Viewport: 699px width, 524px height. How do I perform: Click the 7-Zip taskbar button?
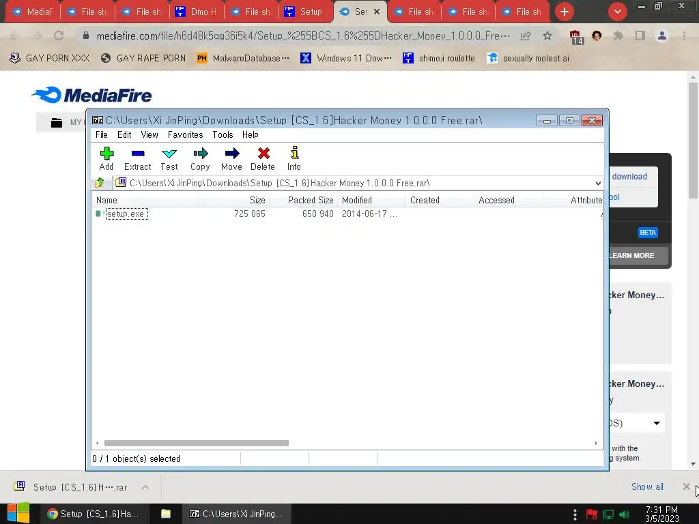(x=236, y=514)
